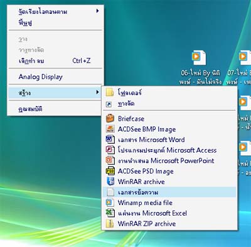This screenshot has width=251, height=247.
Task: Choose โปรแกรมประยุกต์ Microsoft Access label
Action: click(167, 150)
